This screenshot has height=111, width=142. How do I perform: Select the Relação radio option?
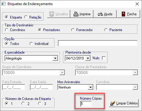[26, 17]
